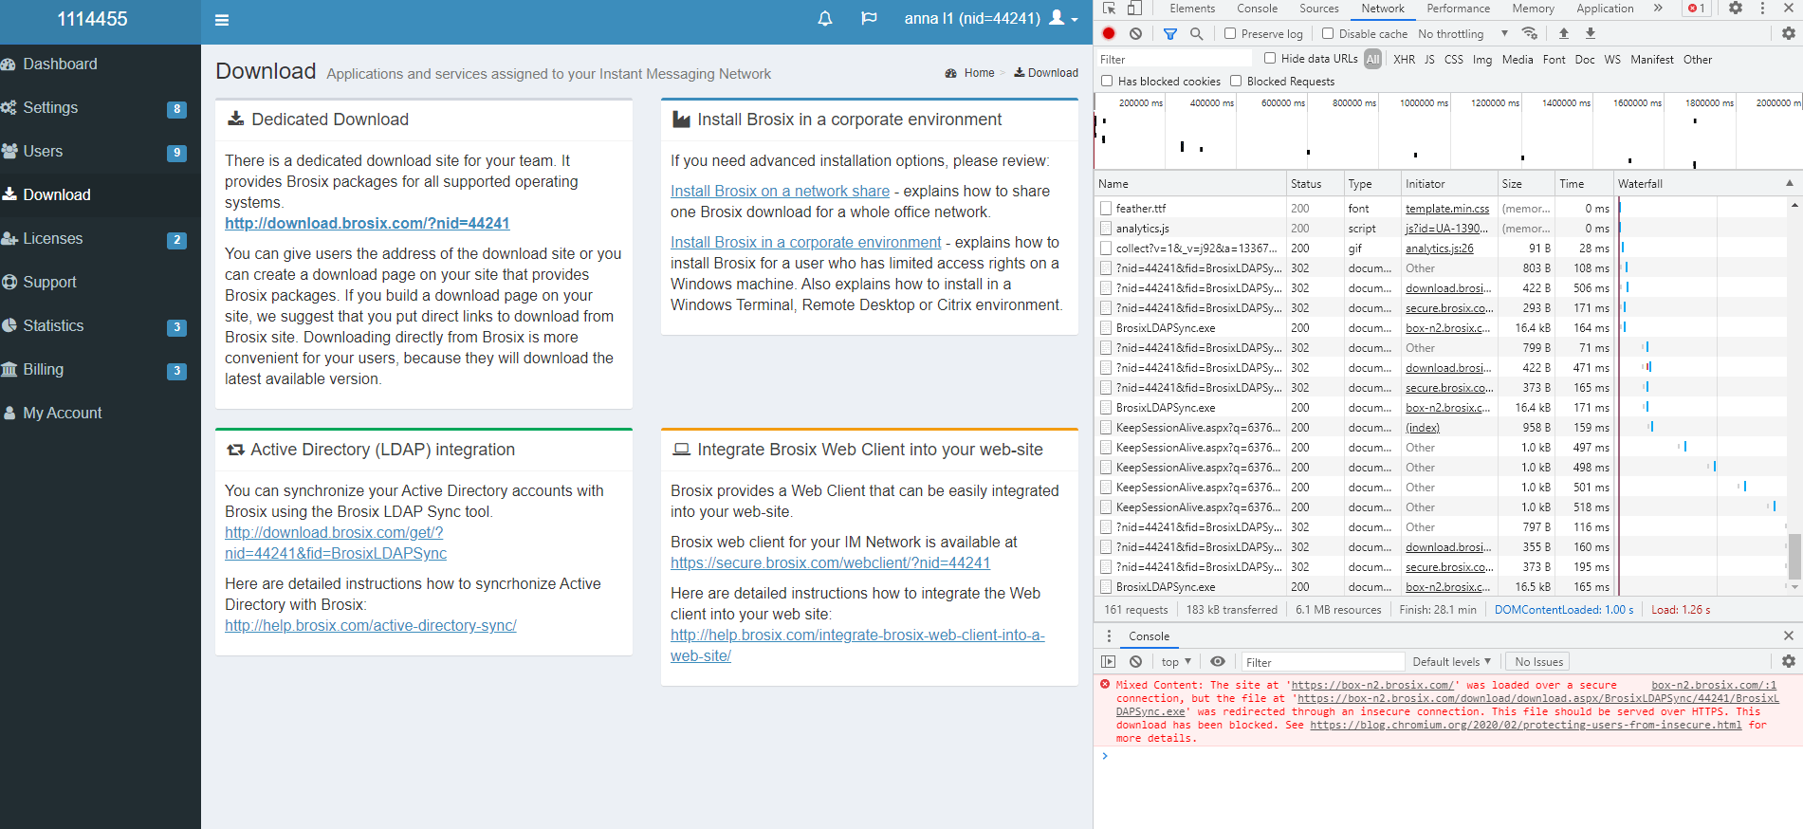Enable the Preserve log checkbox
Viewport: 1803px width, 829px height.
pyautogui.click(x=1230, y=33)
